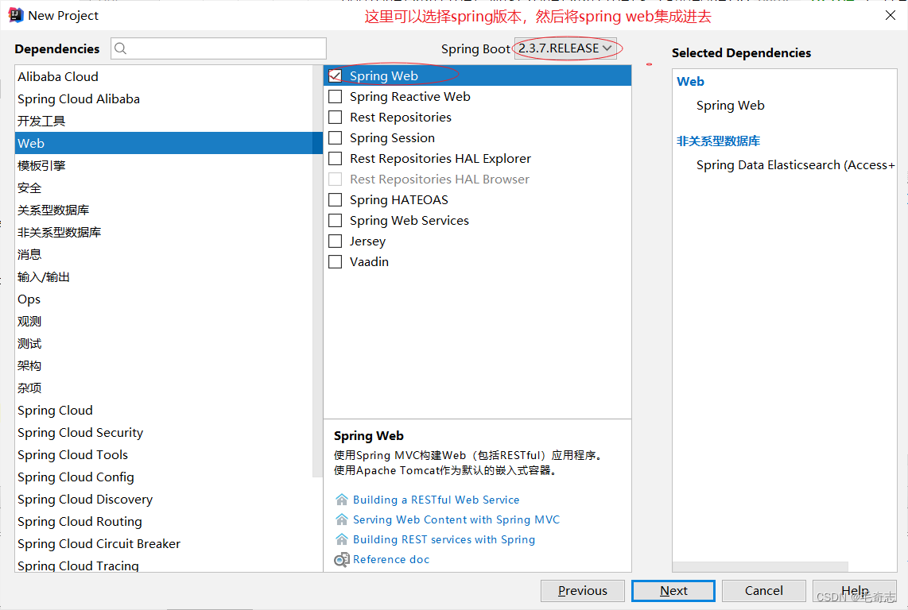Select the 输入/输出 category

coord(163,276)
